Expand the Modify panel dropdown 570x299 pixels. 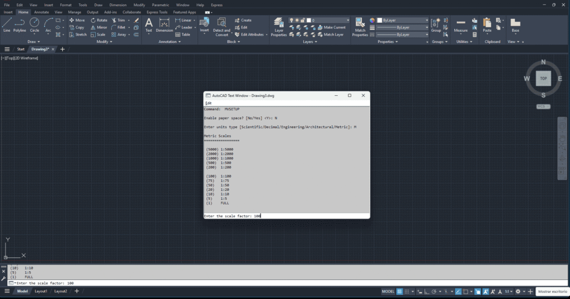pyautogui.click(x=104, y=41)
